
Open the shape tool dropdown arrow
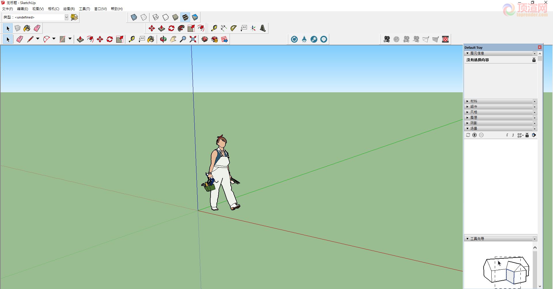pos(70,39)
